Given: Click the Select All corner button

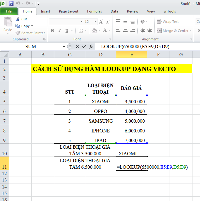Looking at the screenshot, I should coord(4,54).
